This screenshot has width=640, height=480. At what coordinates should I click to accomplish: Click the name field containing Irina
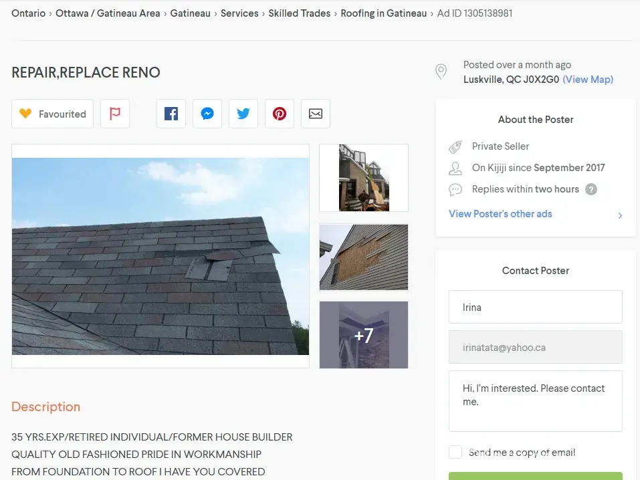pos(535,308)
